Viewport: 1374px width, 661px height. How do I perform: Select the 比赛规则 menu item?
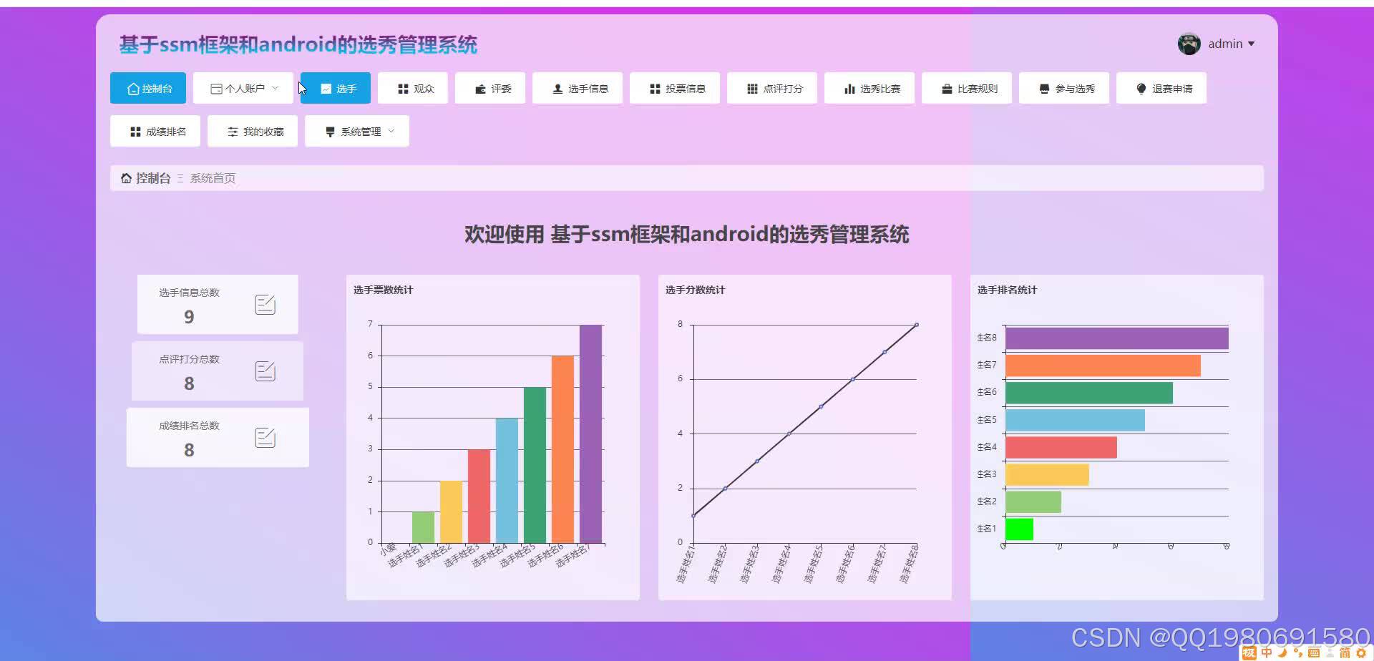pos(966,88)
